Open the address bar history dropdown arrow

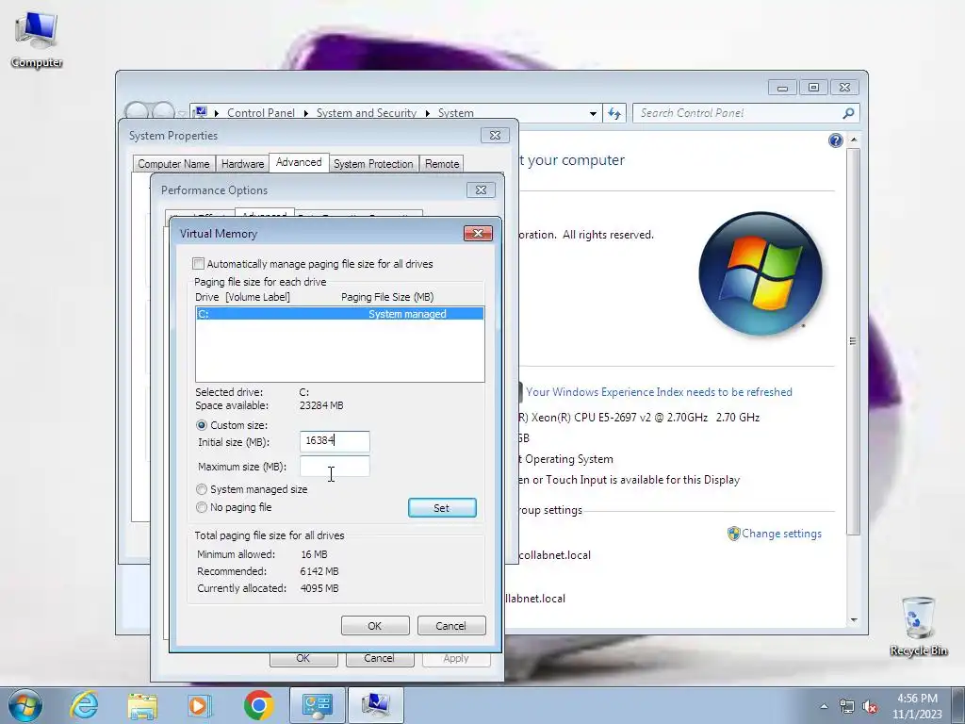[x=593, y=113]
